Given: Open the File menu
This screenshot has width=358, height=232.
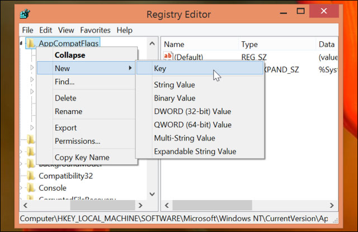Looking at the screenshot, I should 27,30.
